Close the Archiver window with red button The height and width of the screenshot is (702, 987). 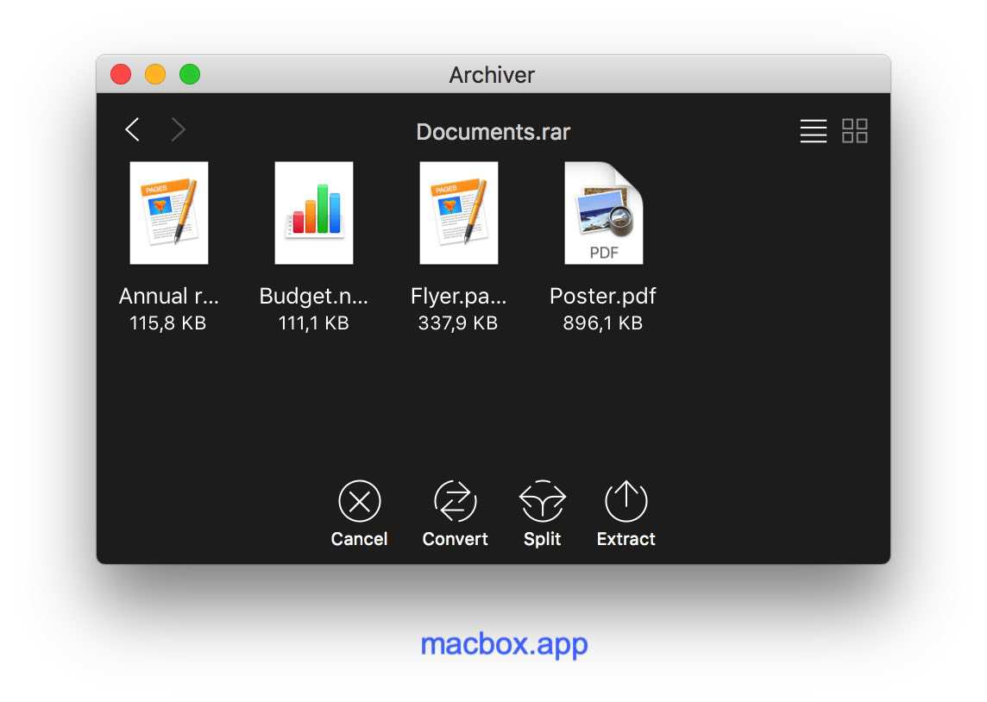tap(121, 74)
